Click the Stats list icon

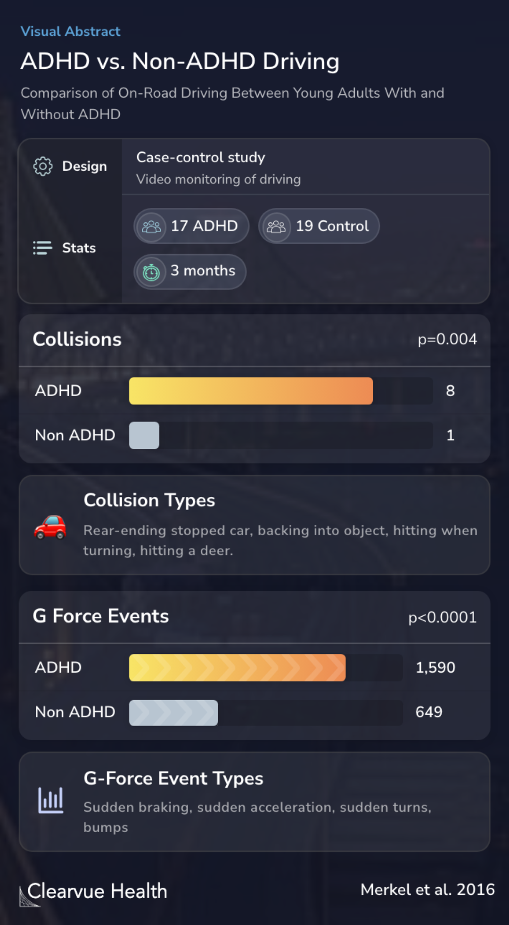point(42,248)
